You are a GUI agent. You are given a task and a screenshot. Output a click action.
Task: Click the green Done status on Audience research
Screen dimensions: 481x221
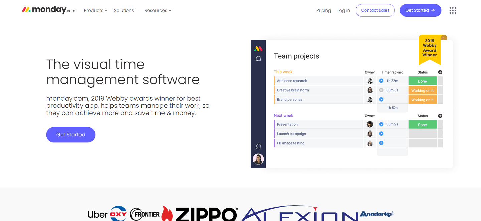click(422, 81)
